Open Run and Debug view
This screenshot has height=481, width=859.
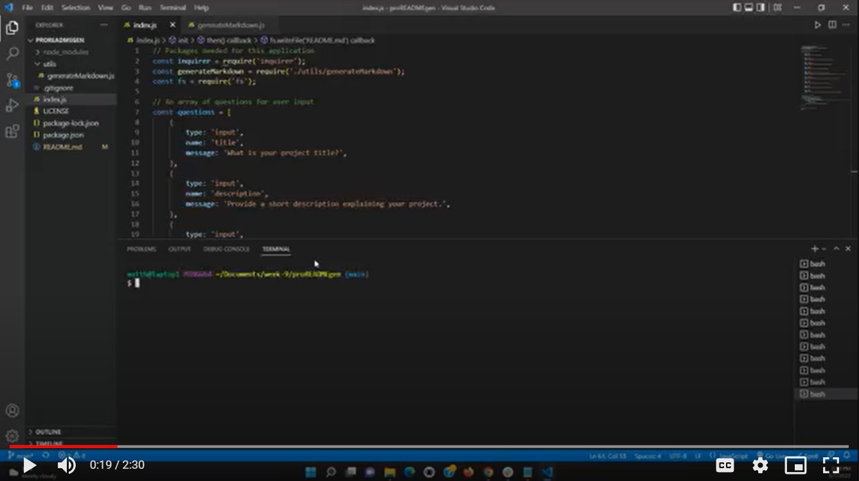(x=12, y=105)
